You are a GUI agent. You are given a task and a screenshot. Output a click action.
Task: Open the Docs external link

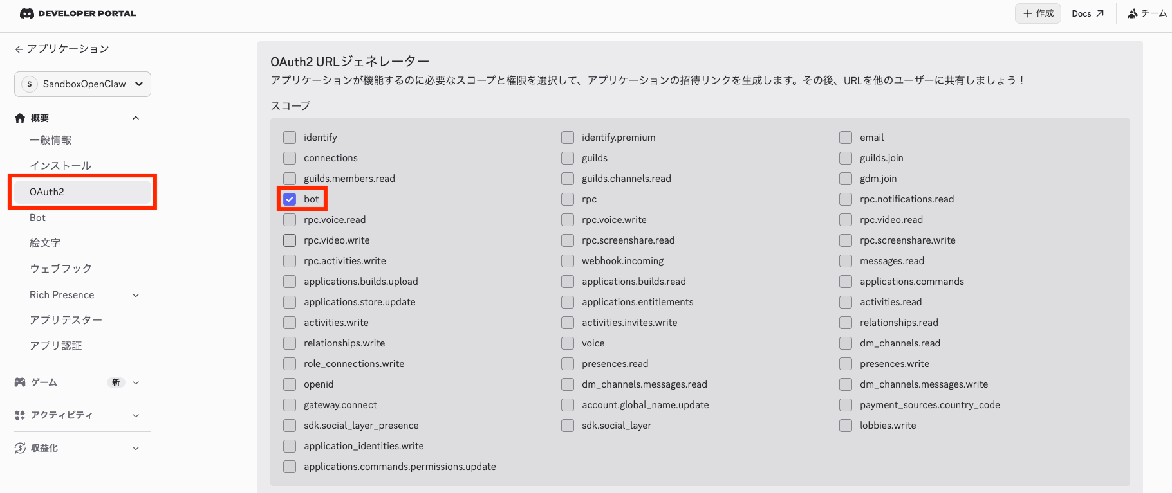(x=1087, y=13)
